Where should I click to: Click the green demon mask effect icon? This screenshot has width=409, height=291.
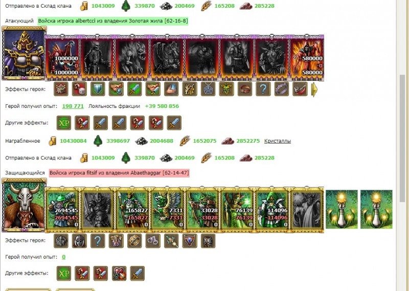(226, 89)
